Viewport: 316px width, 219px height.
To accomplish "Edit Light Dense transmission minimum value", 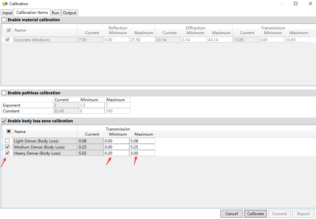I will (116, 141).
